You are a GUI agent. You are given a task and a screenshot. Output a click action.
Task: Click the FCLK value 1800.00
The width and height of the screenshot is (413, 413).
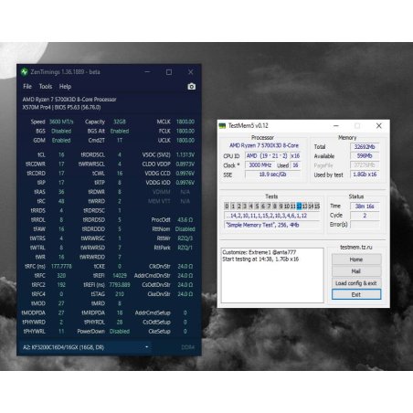click(185, 131)
